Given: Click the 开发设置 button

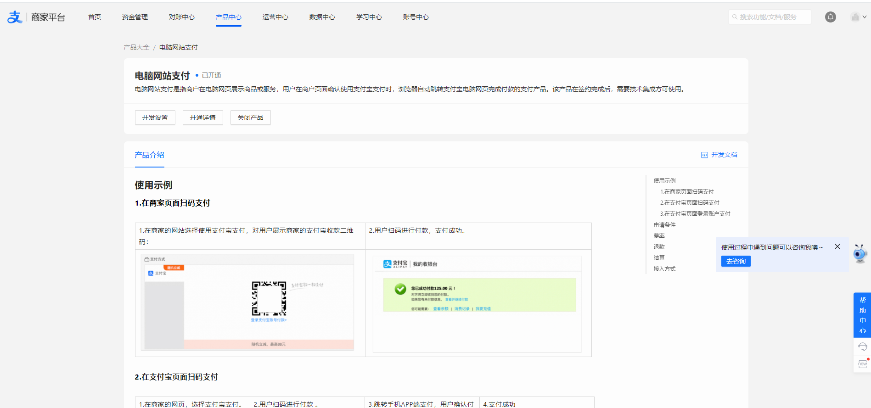Looking at the screenshot, I should (x=155, y=117).
